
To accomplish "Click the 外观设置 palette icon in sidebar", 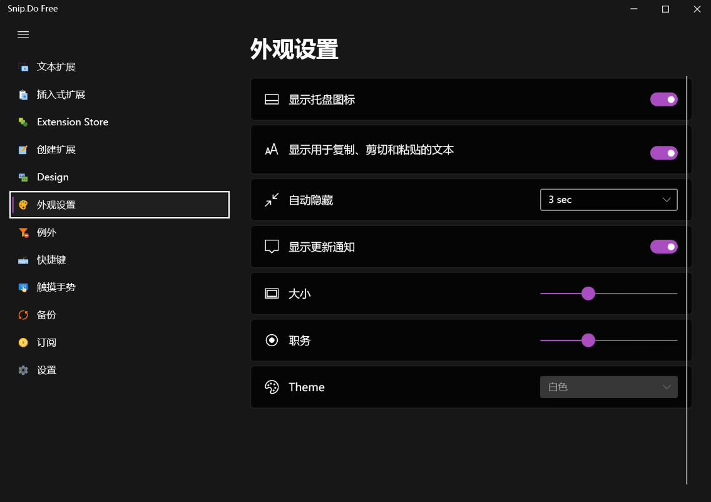I will click(23, 205).
